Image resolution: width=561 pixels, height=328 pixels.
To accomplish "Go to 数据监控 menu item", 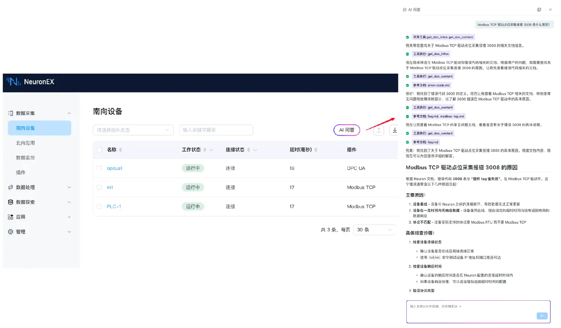I will click(x=25, y=158).
